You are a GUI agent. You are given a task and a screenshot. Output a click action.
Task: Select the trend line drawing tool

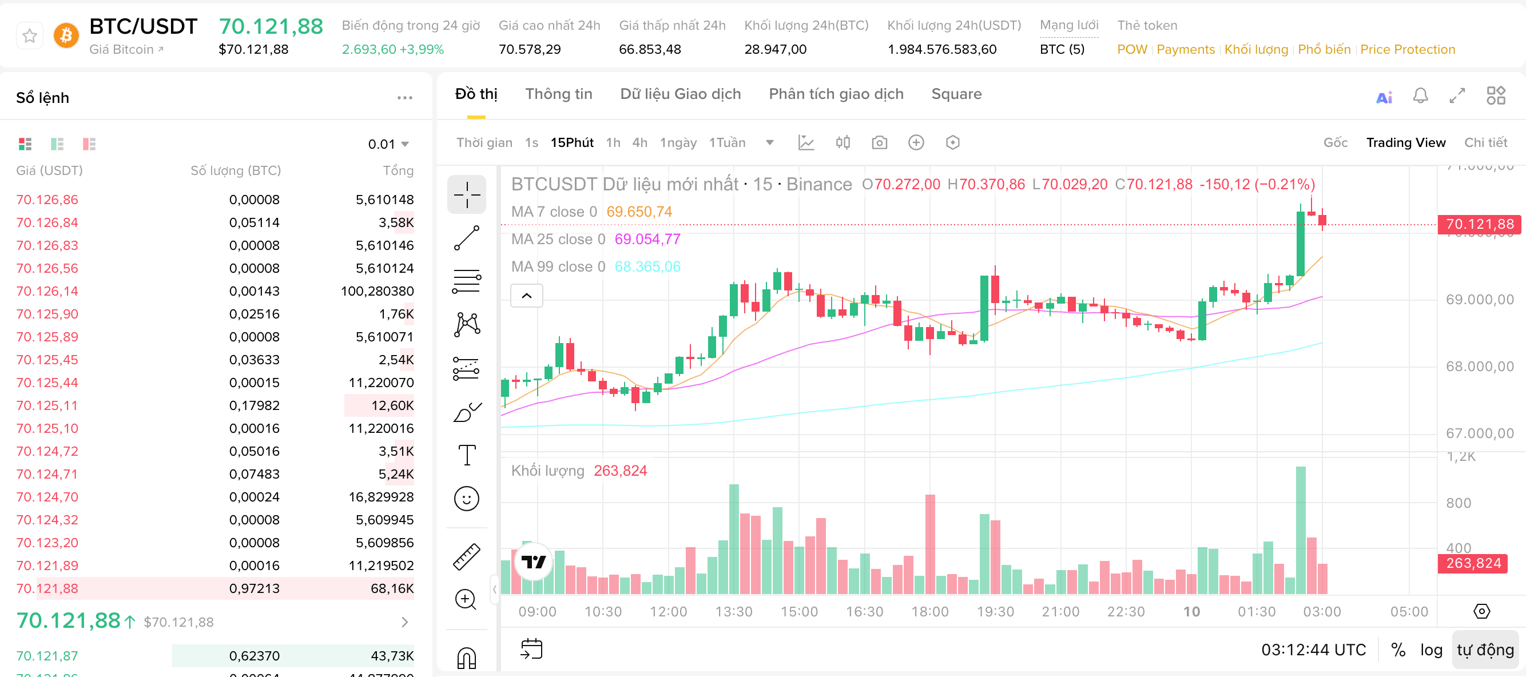(x=466, y=237)
